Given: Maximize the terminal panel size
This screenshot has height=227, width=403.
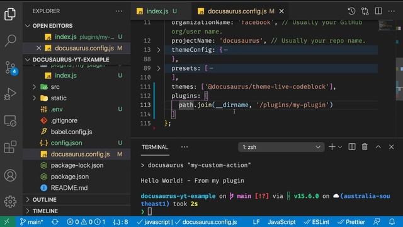Looking at the screenshot, I should [x=378, y=147].
